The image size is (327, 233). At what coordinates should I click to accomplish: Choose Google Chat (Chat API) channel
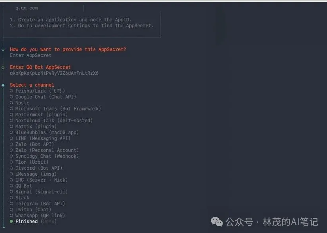45,97
